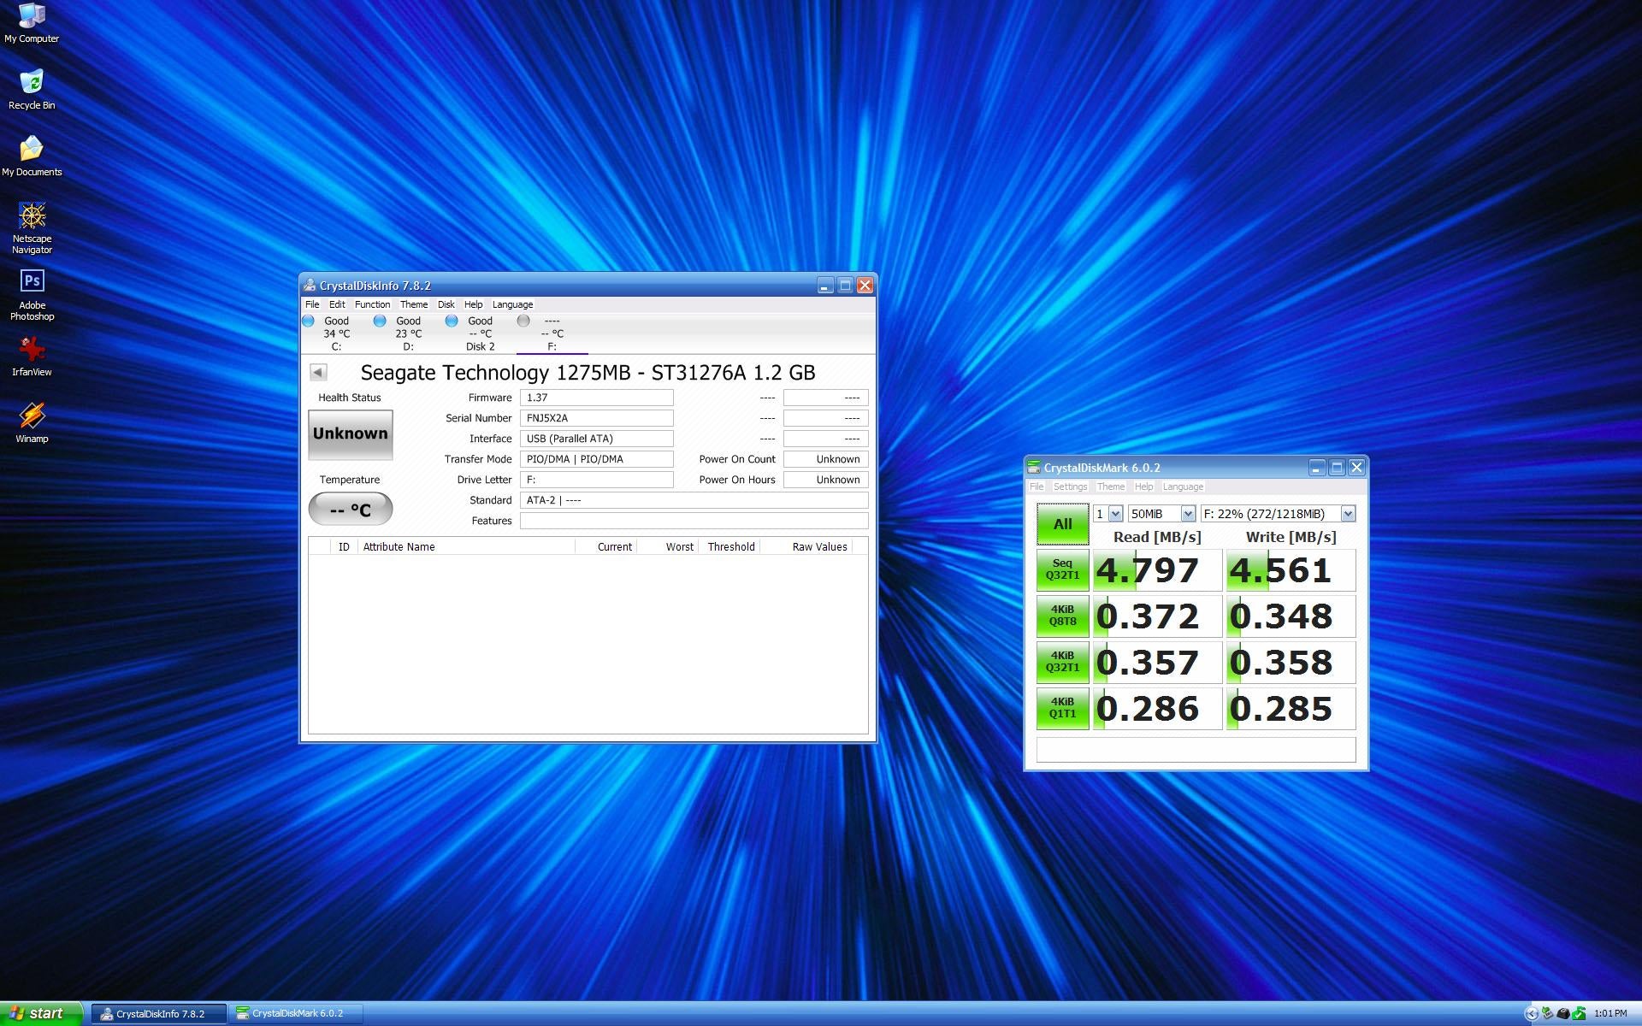Viewport: 1642px width, 1026px height.
Task: Select the My Documents desktop icon
Action: coord(32,156)
